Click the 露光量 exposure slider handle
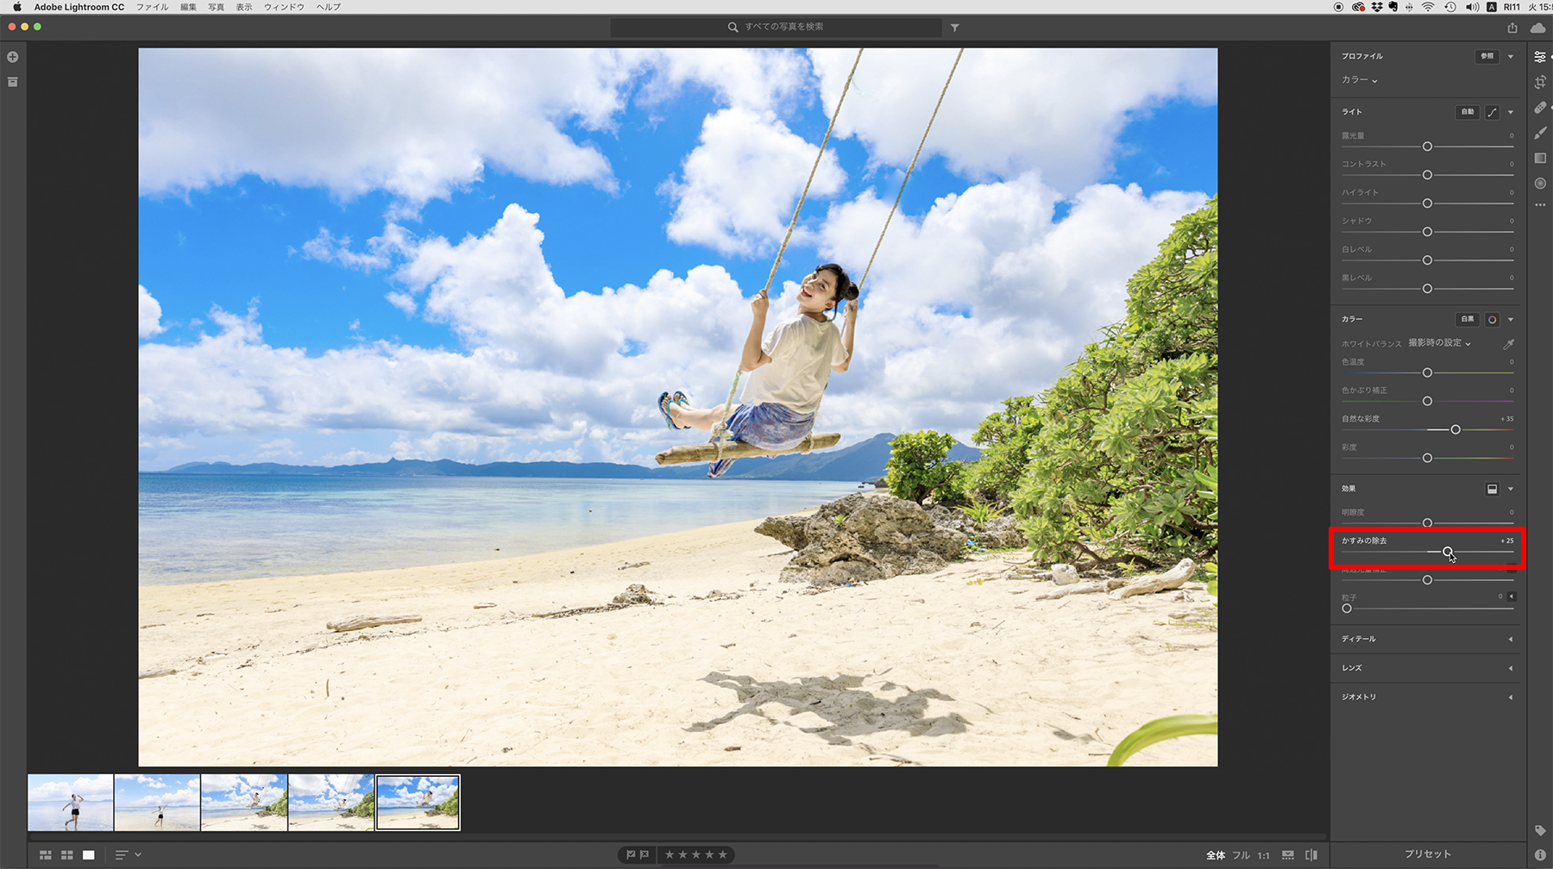Viewport: 1553px width, 869px height. click(x=1427, y=147)
